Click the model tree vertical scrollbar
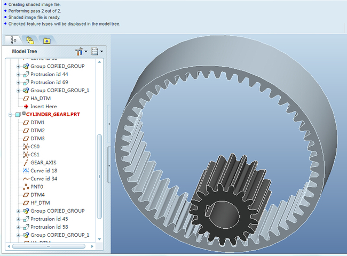 [99, 176]
